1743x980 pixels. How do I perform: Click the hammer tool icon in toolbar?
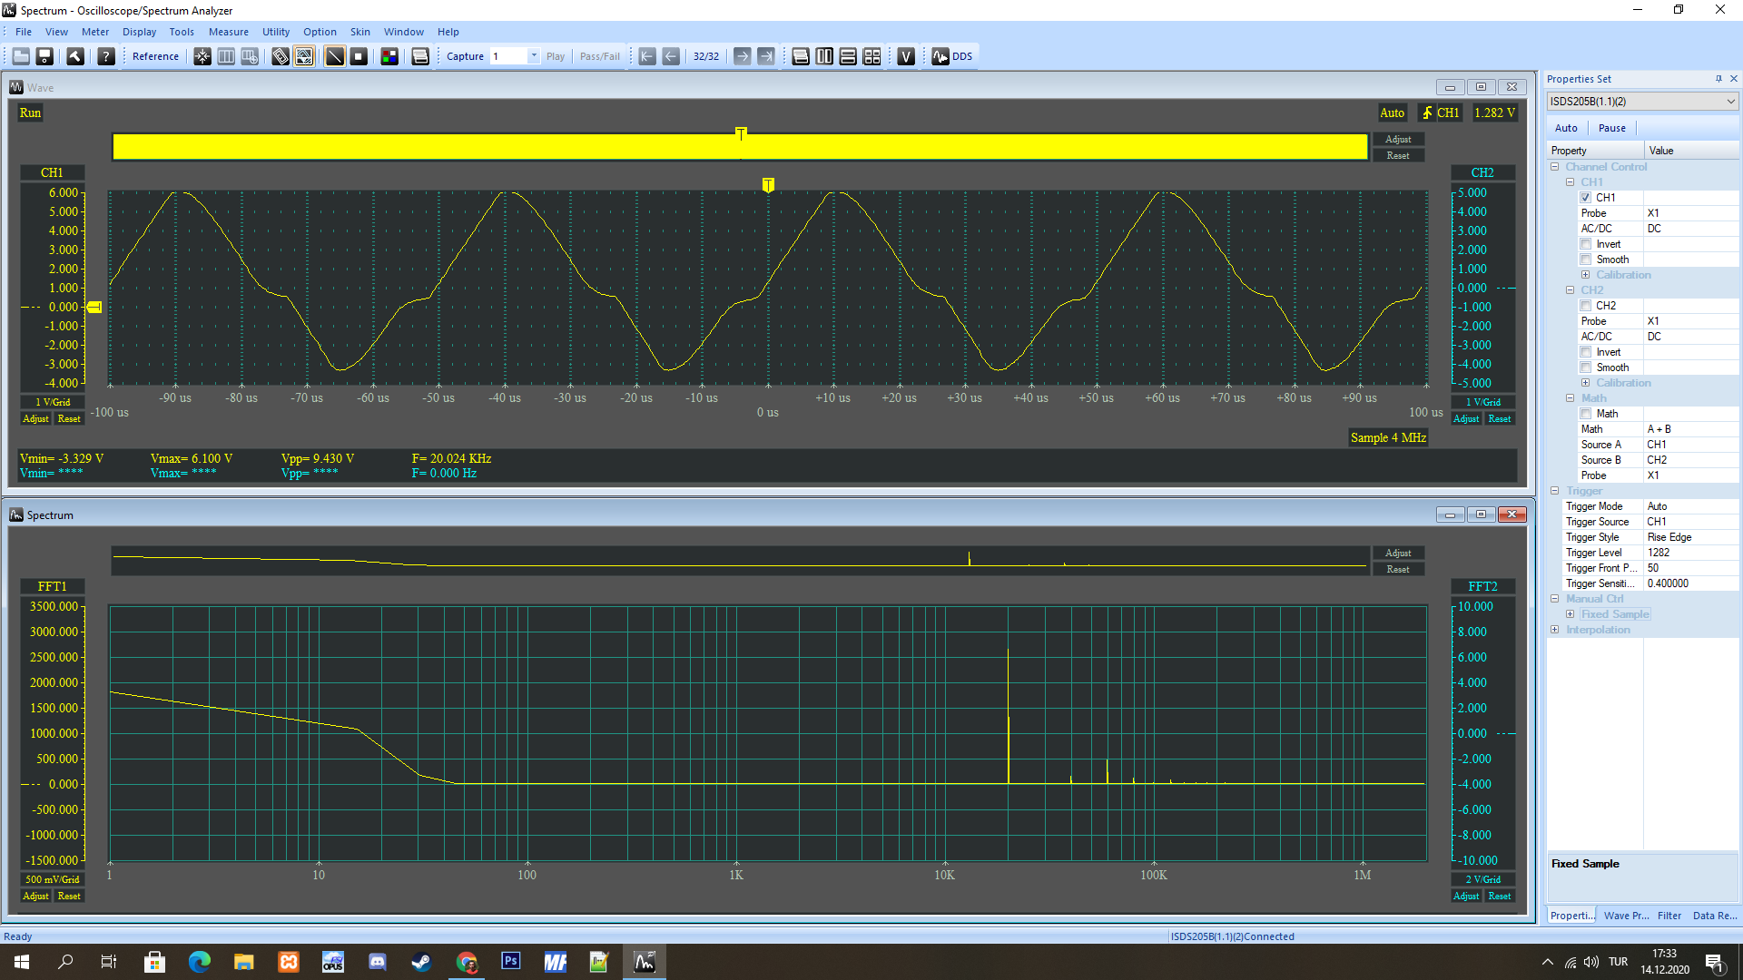[75, 56]
